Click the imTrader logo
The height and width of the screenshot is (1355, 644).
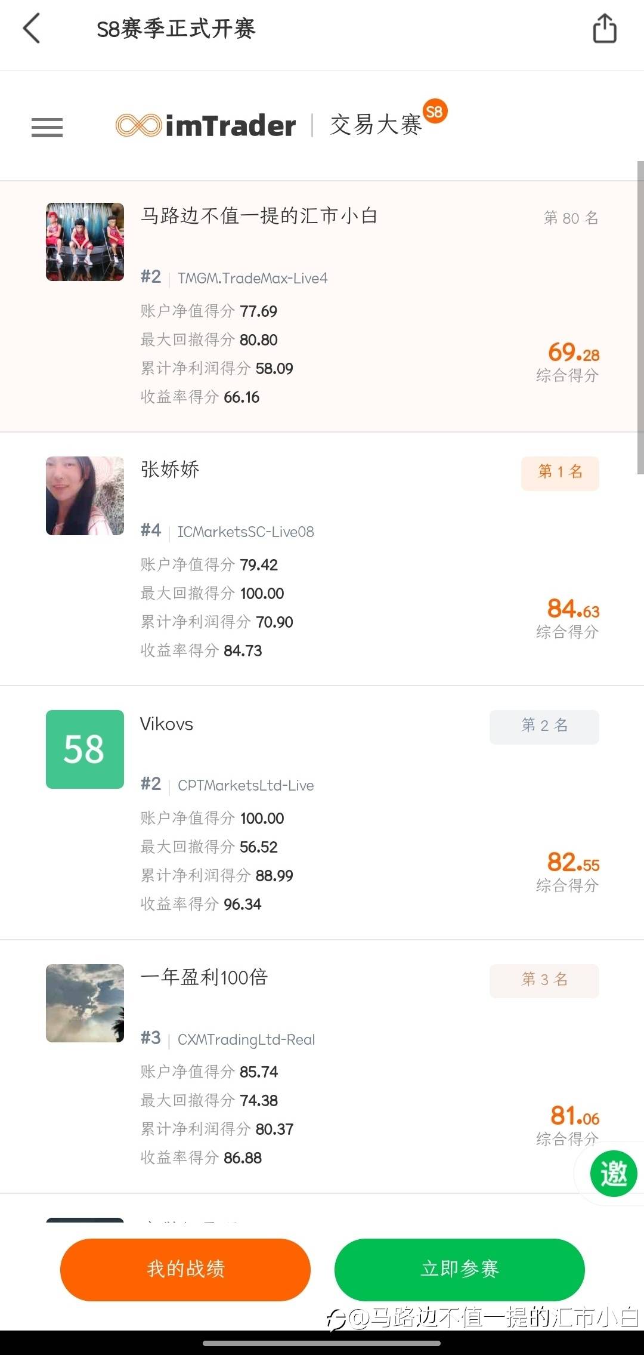[x=206, y=125]
